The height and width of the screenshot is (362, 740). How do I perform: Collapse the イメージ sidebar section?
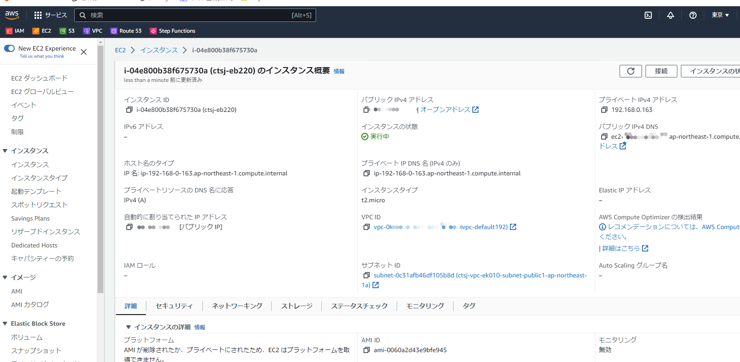[x=5, y=277]
